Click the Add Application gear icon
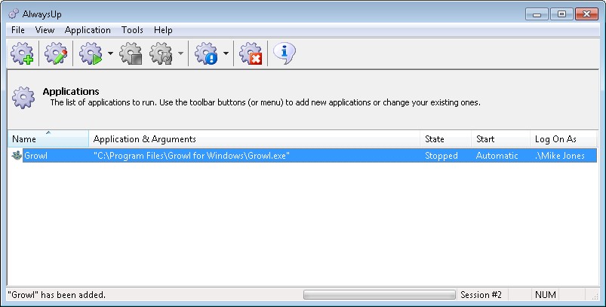The image size is (606, 307). click(x=23, y=53)
